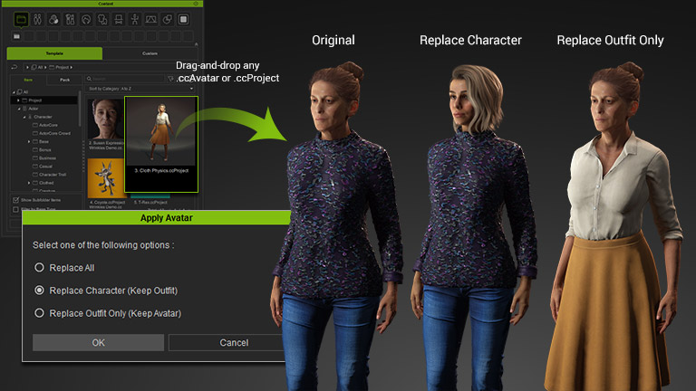The height and width of the screenshot is (391, 696).
Task: Choose Replace Outfit Only (Keep Avatar)
Action: [x=39, y=313]
